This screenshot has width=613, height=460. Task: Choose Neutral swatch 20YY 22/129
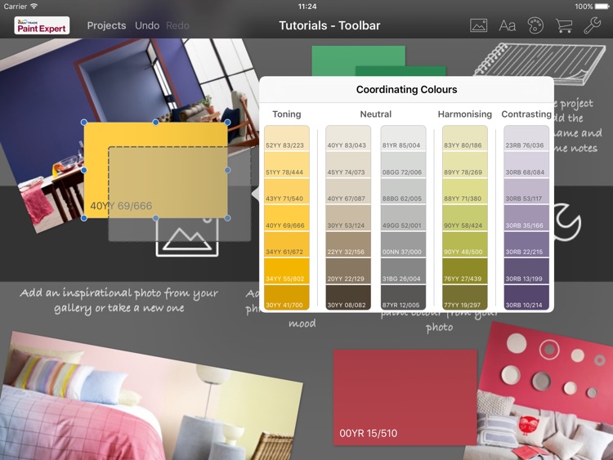[348, 271]
